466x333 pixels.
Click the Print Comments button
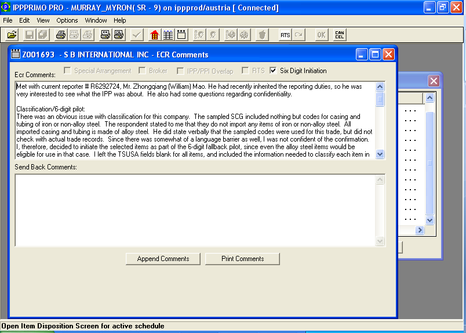click(x=242, y=259)
